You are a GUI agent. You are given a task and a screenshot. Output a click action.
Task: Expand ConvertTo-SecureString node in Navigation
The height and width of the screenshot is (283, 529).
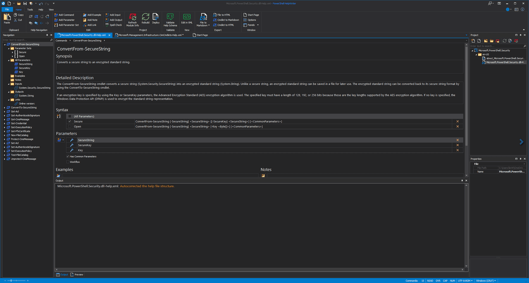[x=5, y=107]
